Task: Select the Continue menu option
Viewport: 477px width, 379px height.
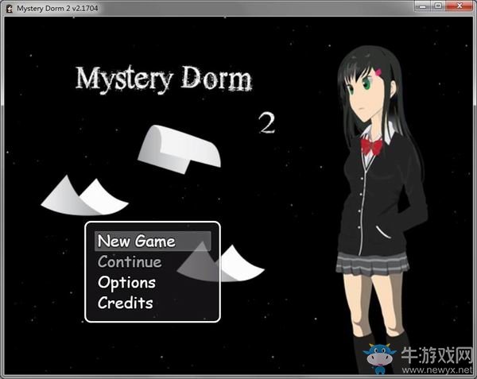Action: tap(130, 261)
